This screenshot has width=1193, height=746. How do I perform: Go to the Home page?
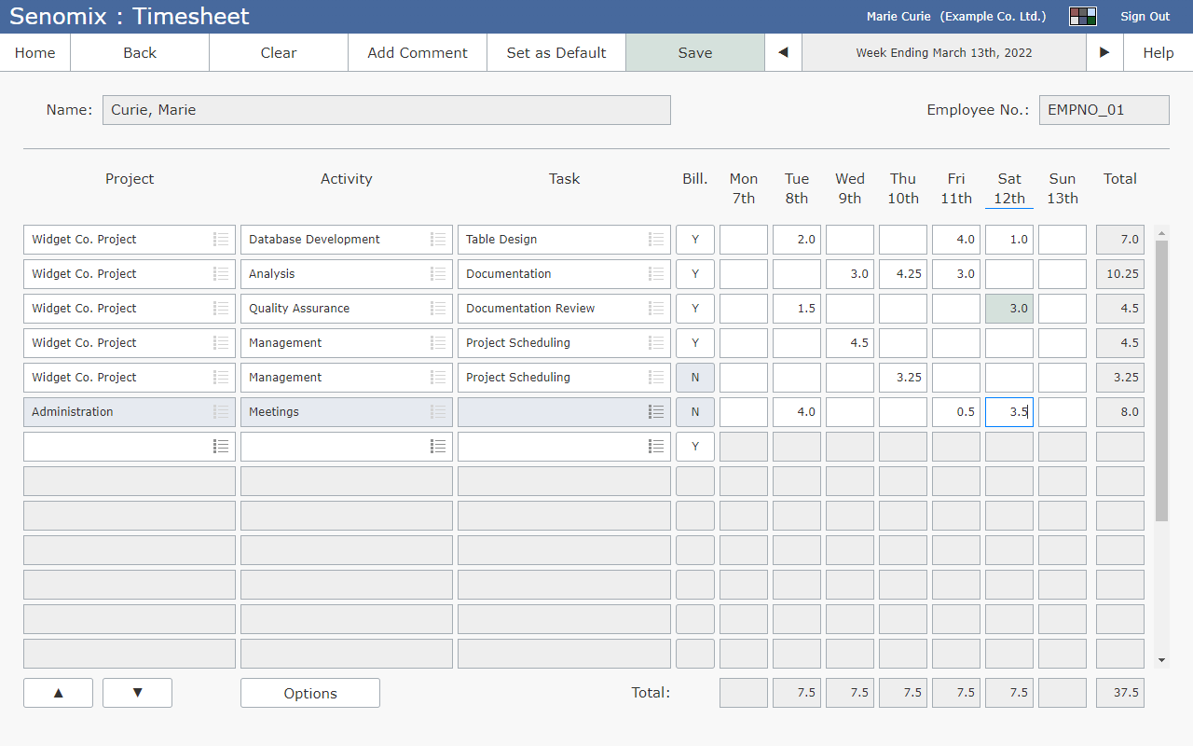point(34,52)
